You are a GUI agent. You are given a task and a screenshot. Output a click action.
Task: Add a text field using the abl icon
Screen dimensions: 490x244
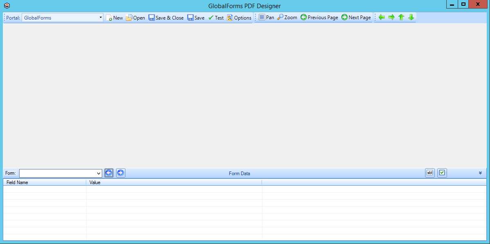pyautogui.click(x=430, y=173)
